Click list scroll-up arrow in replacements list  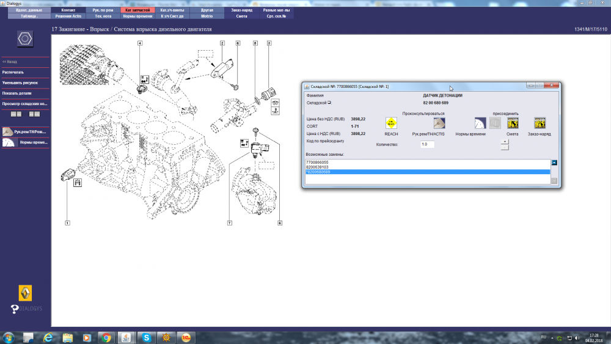(x=554, y=163)
